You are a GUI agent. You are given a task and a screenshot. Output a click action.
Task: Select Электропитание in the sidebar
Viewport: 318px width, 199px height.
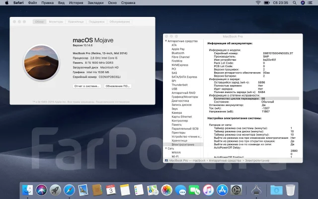(x=183, y=145)
